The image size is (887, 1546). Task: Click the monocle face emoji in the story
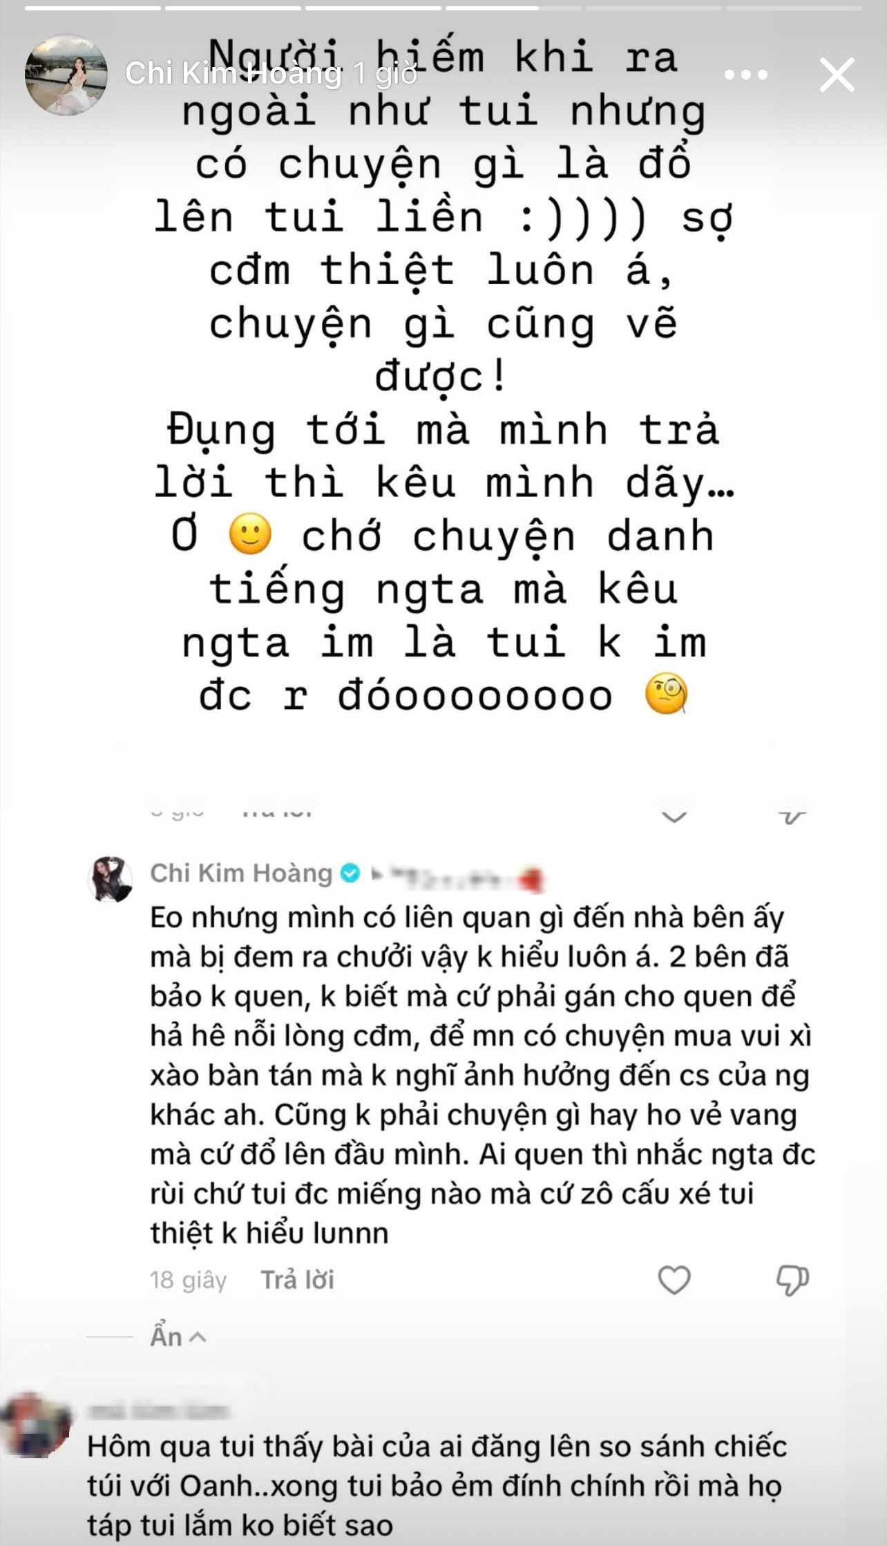pos(665,695)
